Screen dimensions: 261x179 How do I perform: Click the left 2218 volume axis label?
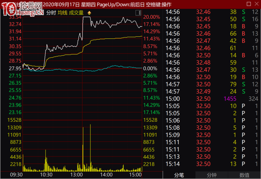coord(16,164)
